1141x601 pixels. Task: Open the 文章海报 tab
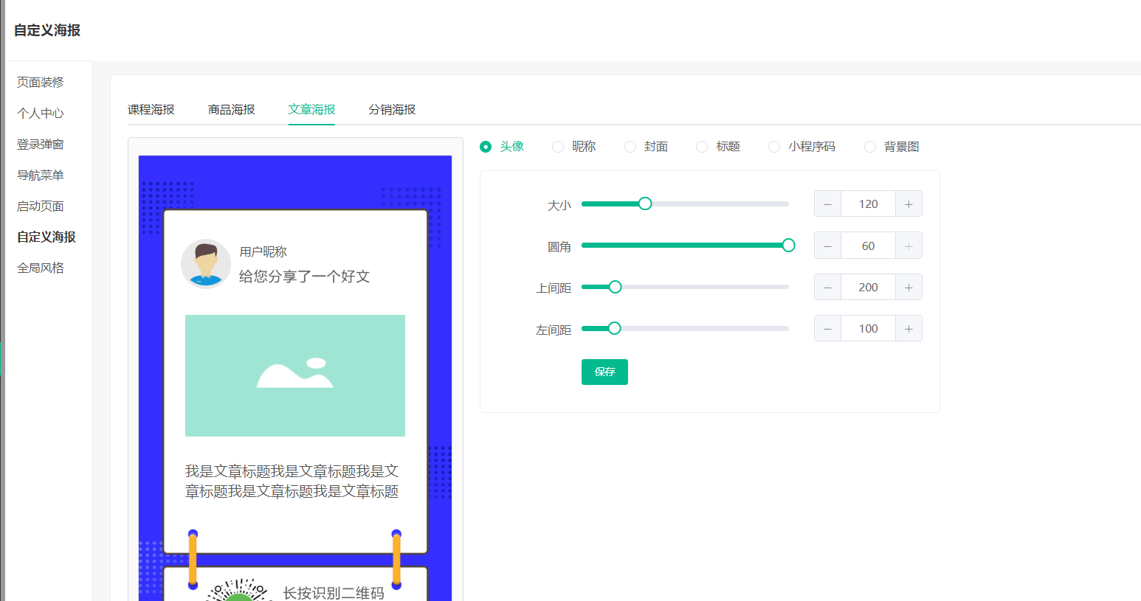pyautogui.click(x=311, y=109)
